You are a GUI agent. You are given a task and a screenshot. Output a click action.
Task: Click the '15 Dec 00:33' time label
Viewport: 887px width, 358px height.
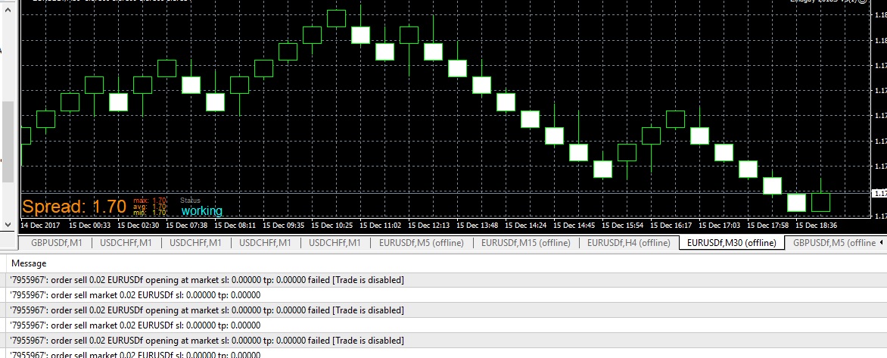(x=89, y=225)
